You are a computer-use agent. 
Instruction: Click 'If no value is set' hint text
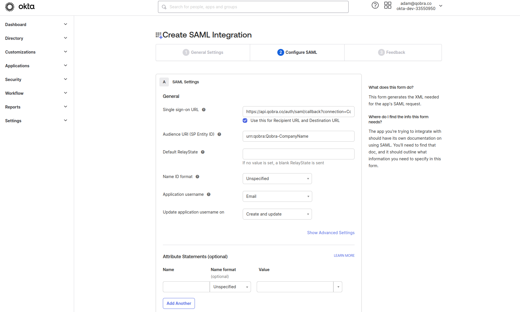(283, 163)
